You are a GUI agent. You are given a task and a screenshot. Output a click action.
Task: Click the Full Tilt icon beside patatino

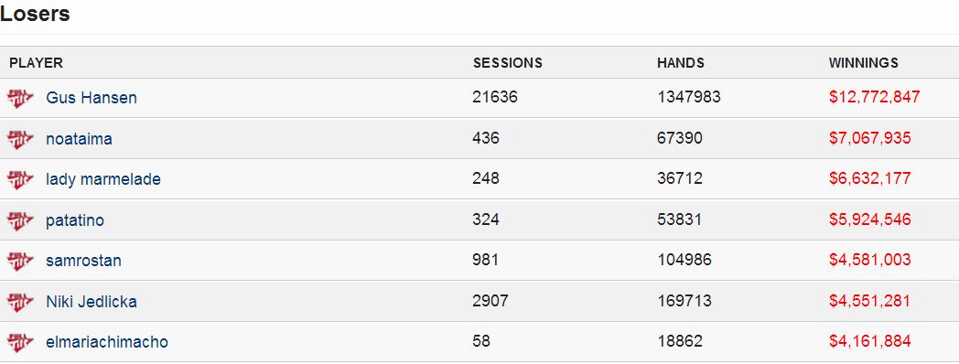click(x=20, y=220)
